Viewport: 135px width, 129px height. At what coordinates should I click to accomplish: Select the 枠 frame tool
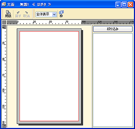(61, 14)
